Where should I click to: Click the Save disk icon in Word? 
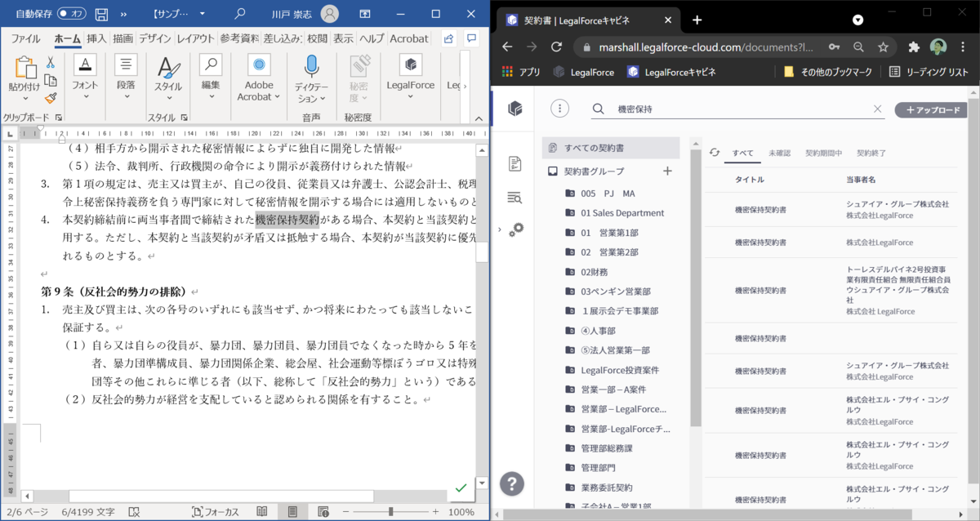pyautogui.click(x=101, y=14)
